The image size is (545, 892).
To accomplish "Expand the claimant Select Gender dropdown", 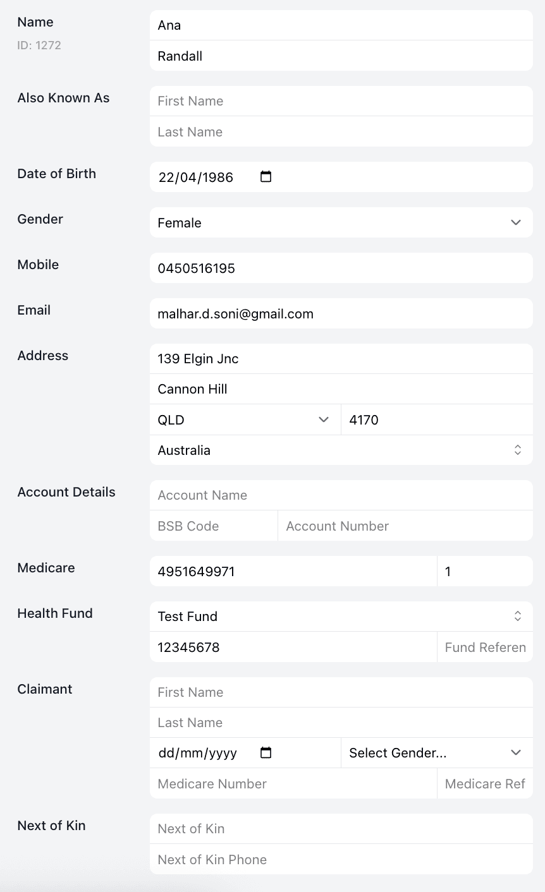I will point(436,752).
